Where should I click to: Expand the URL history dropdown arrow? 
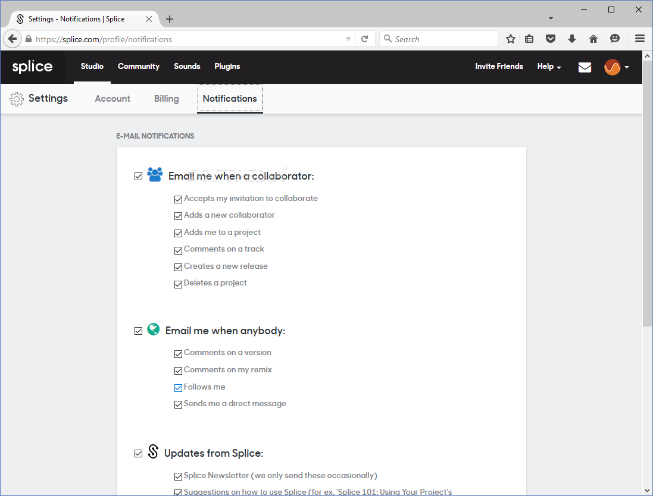[349, 39]
